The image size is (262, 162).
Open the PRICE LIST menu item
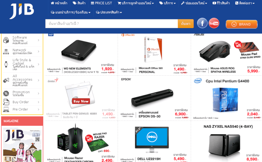pos(101,3)
